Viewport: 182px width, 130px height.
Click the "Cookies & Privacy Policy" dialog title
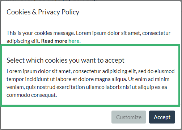tap(43, 12)
